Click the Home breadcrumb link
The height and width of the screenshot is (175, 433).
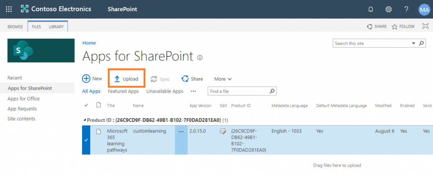tap(89, 43)
